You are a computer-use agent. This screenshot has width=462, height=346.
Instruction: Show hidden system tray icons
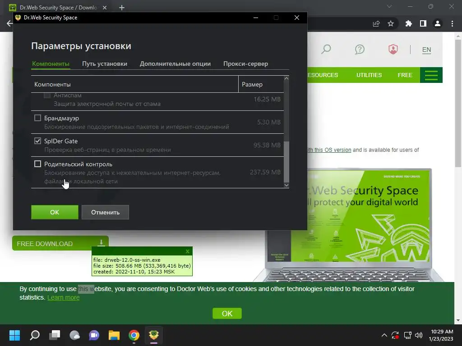tap(384, 335)
